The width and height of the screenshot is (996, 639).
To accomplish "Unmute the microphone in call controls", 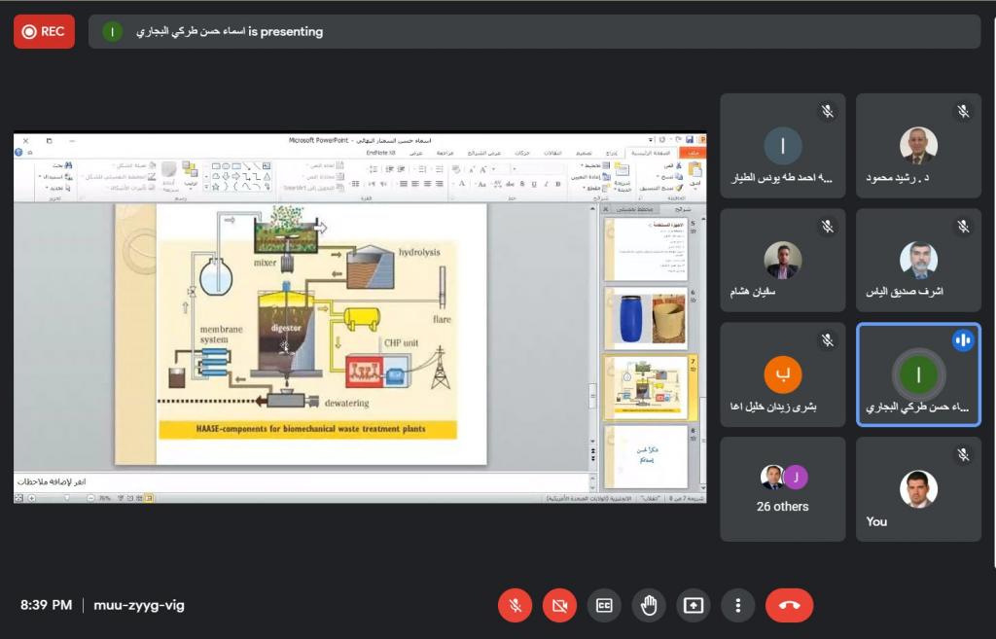I will coord(515,605).
